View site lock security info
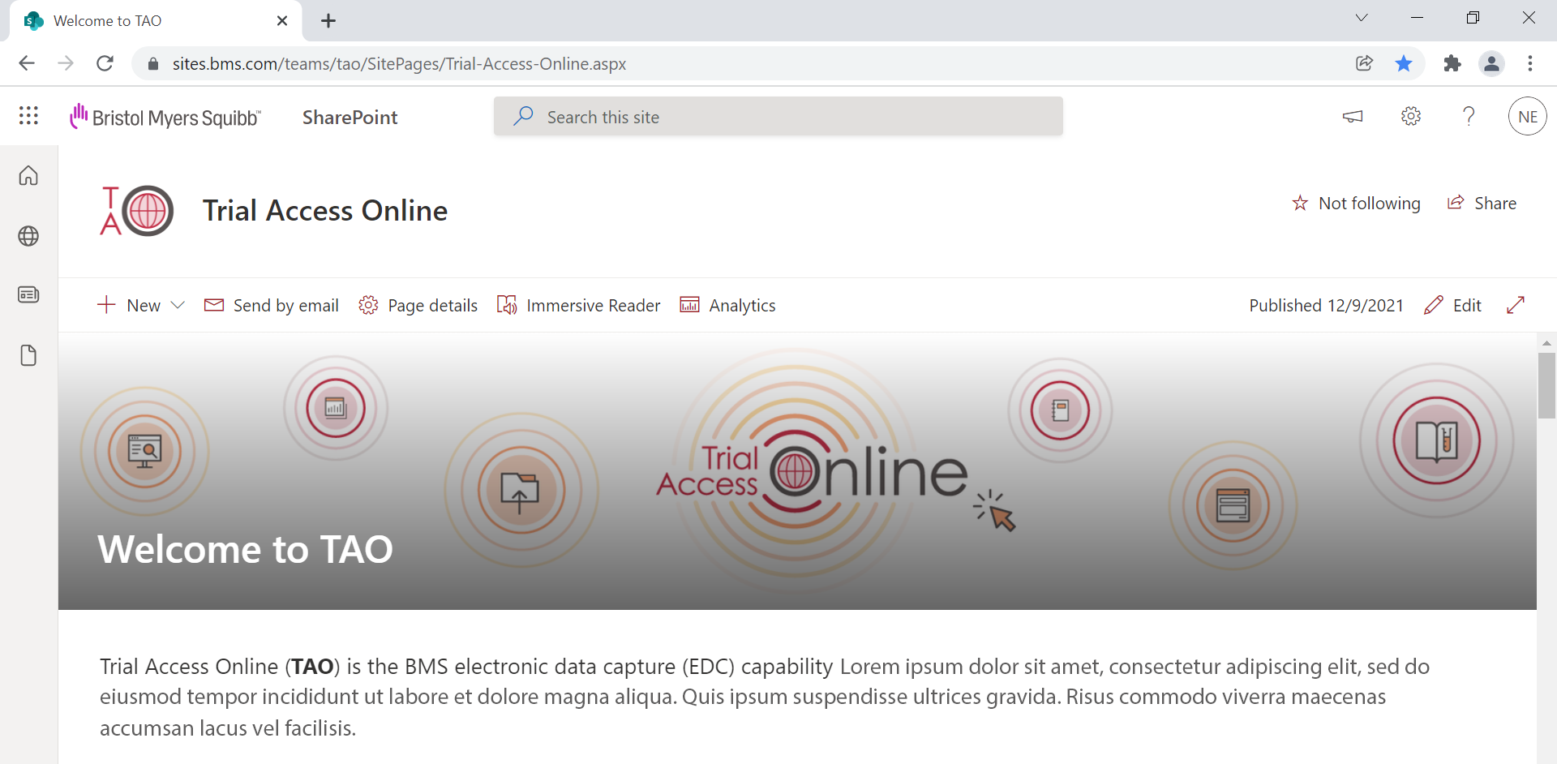 click(152, 64)
